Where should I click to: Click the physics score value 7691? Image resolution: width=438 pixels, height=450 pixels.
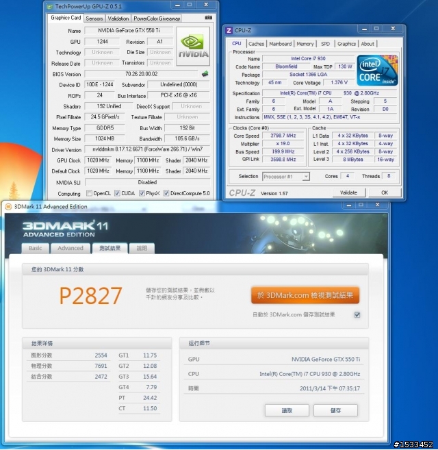pyautogui.click(x=101, y=366)
